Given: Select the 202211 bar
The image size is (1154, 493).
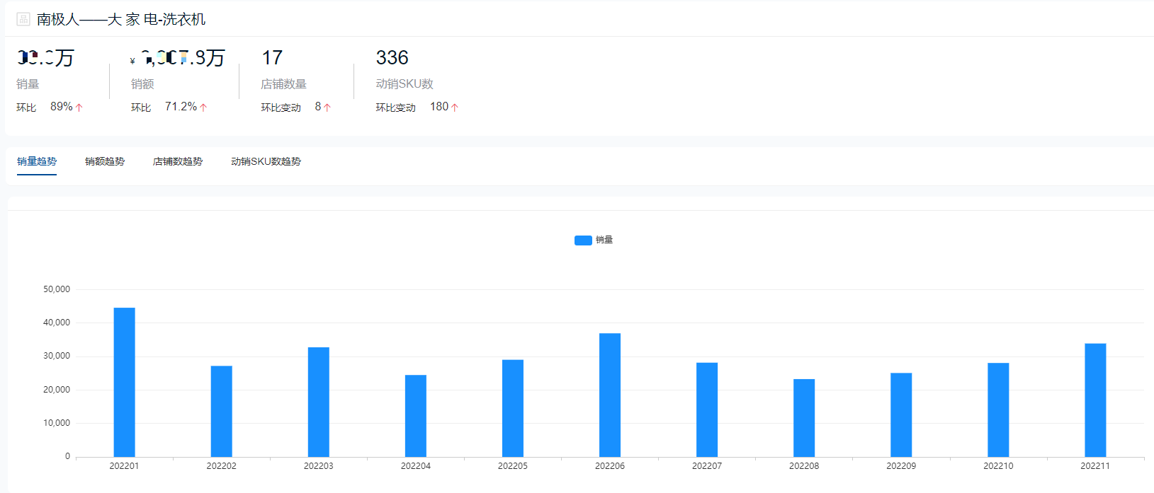Looking at the screenshot, I should click(x=1095, y=400).
